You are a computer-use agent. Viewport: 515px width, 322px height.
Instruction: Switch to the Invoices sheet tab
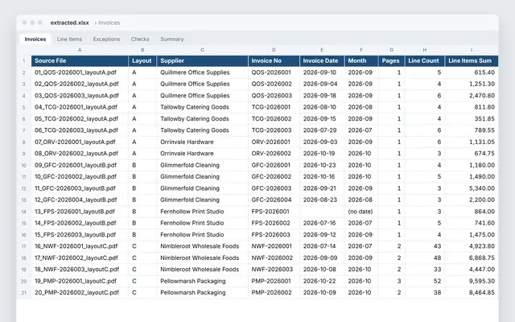(35, 39)
